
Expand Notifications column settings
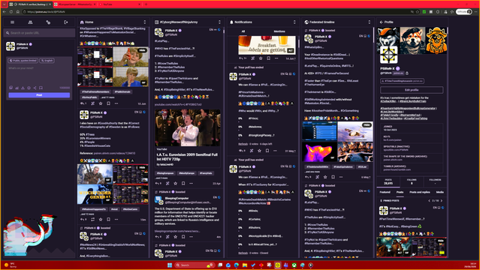point(294,22)
